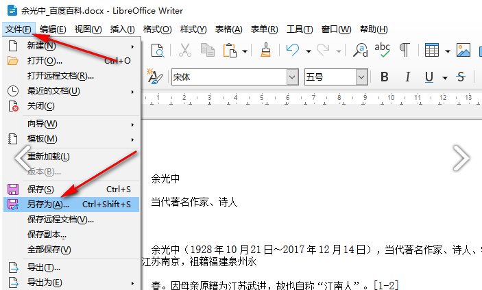The width and height of the screenshot is (482, 290).
Task: Click the paragraph style brush icon
Action: pos(155,77)
